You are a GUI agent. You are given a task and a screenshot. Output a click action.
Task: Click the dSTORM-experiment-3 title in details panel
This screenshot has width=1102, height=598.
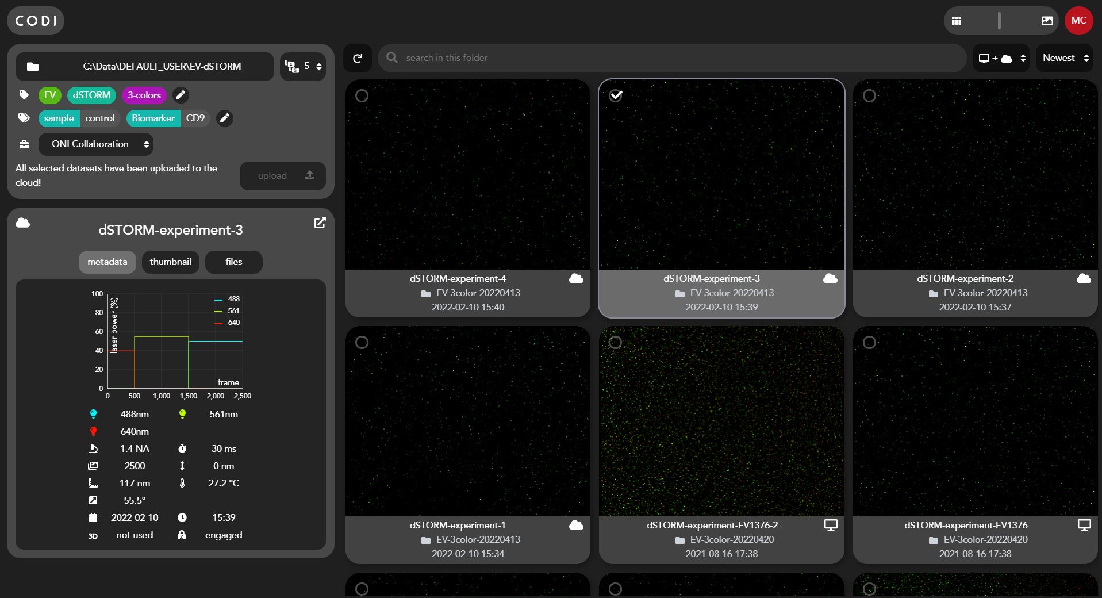pos(171,230)
